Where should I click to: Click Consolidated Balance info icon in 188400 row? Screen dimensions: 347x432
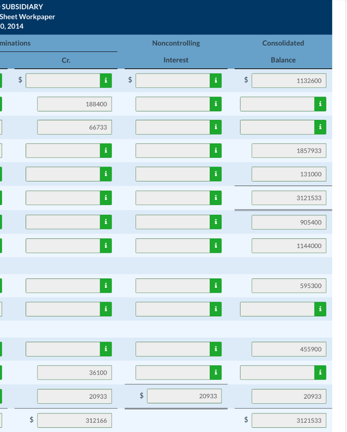tap(320, 104)
